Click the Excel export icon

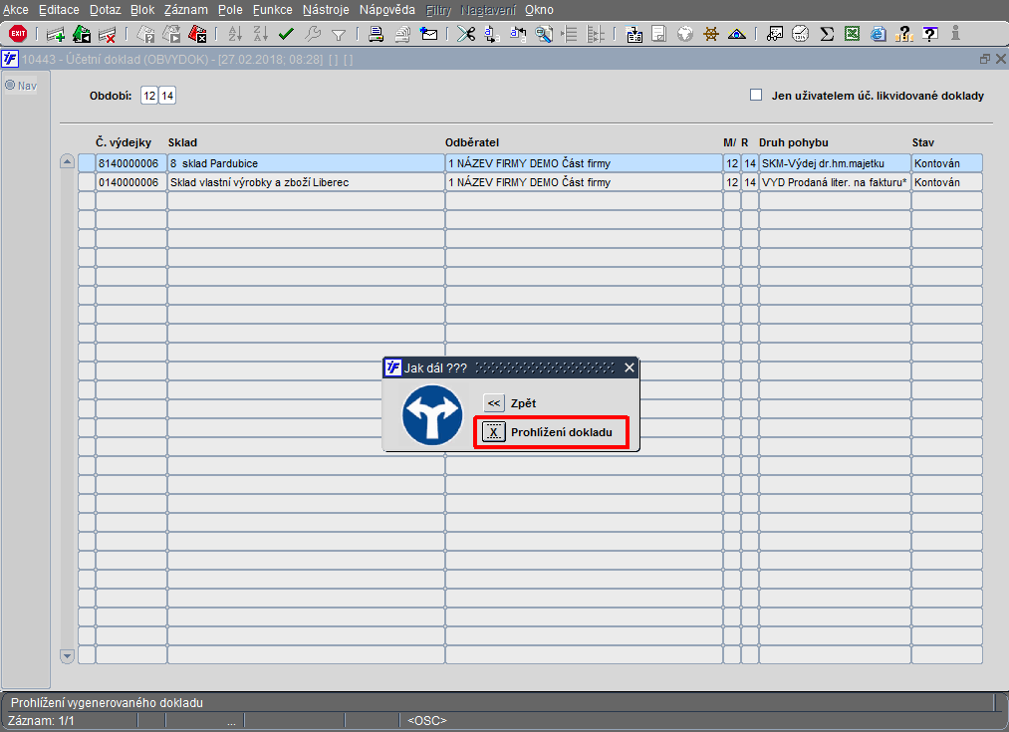pyautogui.click(x=852, y=34)
